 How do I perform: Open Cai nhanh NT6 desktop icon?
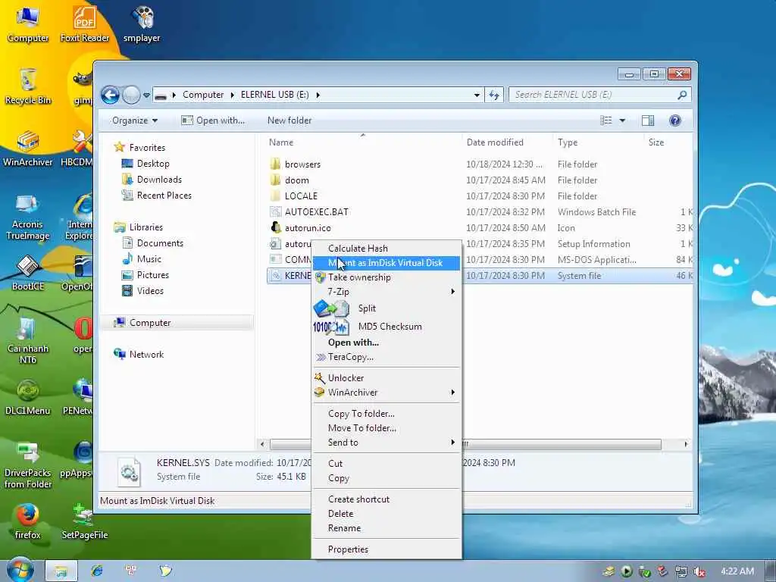pos(28,342)
